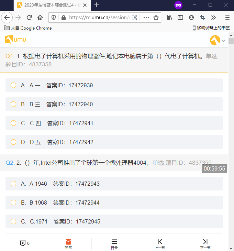The height and width of the screenshot is (251, 234).
Task: Open the Firefox hamburger menu
Action: (227, 18)
